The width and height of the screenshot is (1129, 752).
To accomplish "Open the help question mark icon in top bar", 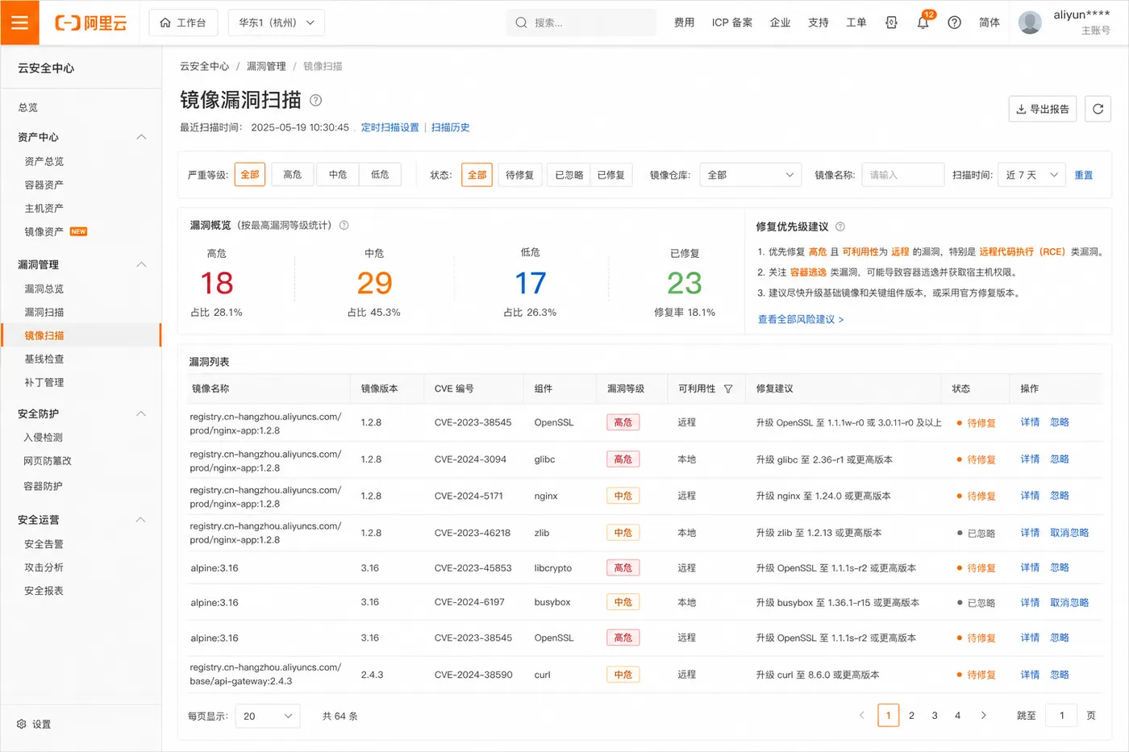I will [x=954, y=23].
